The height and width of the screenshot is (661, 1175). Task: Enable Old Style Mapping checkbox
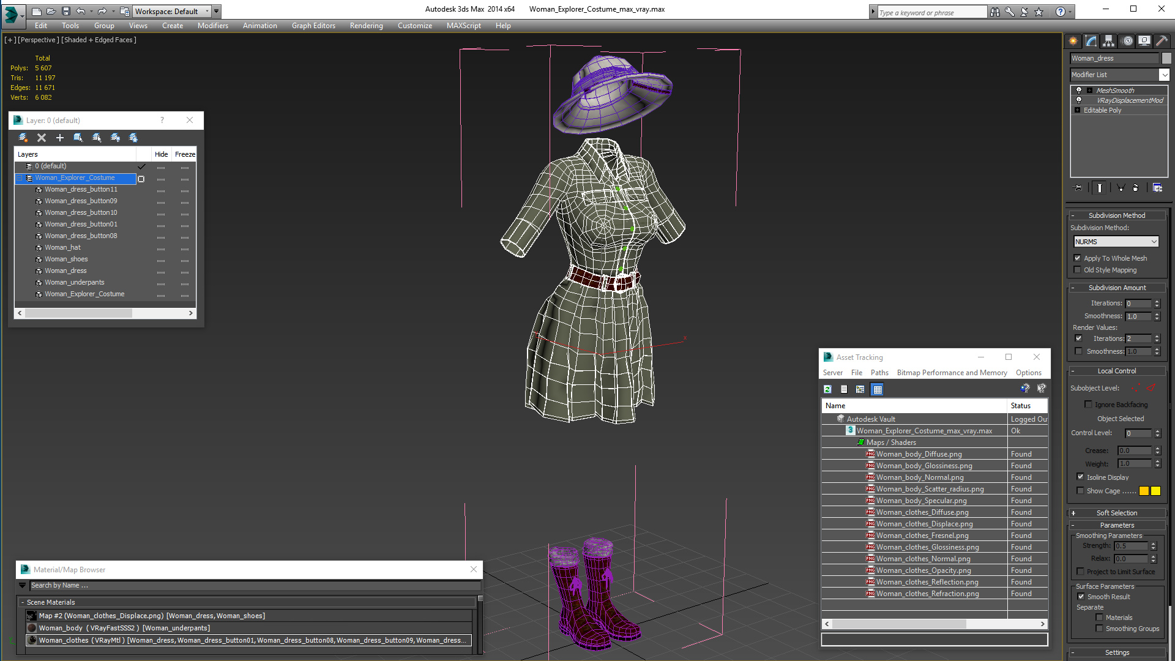[1078, 270]
